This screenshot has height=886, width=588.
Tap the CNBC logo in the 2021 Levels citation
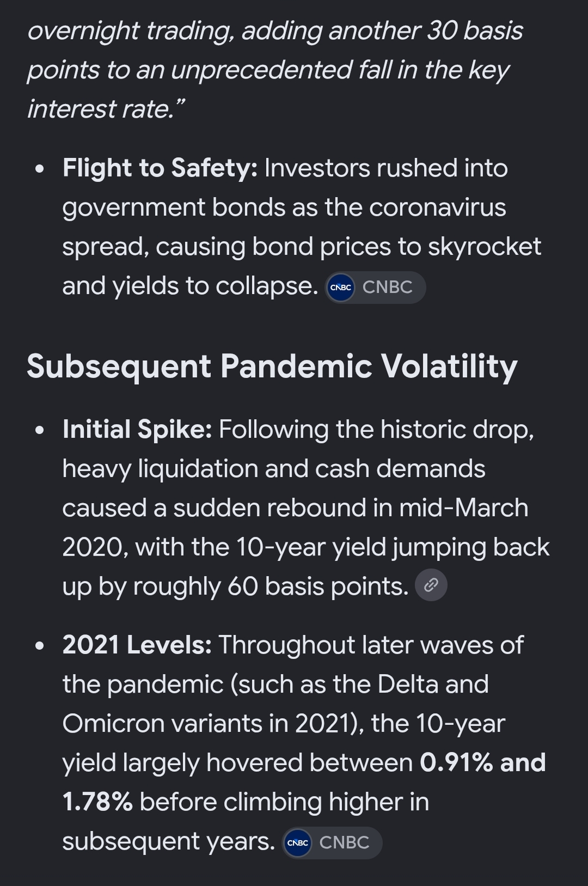[297, 842]
